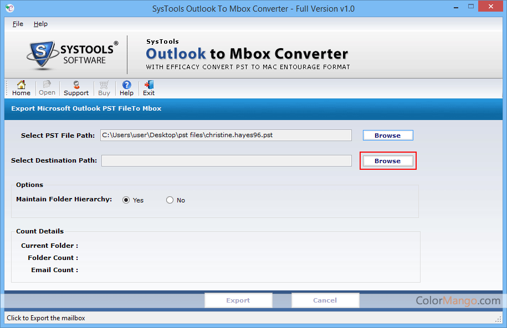Browse for the destination path
The height and width of the screenshot is (328, 507).
pos(387,161)
